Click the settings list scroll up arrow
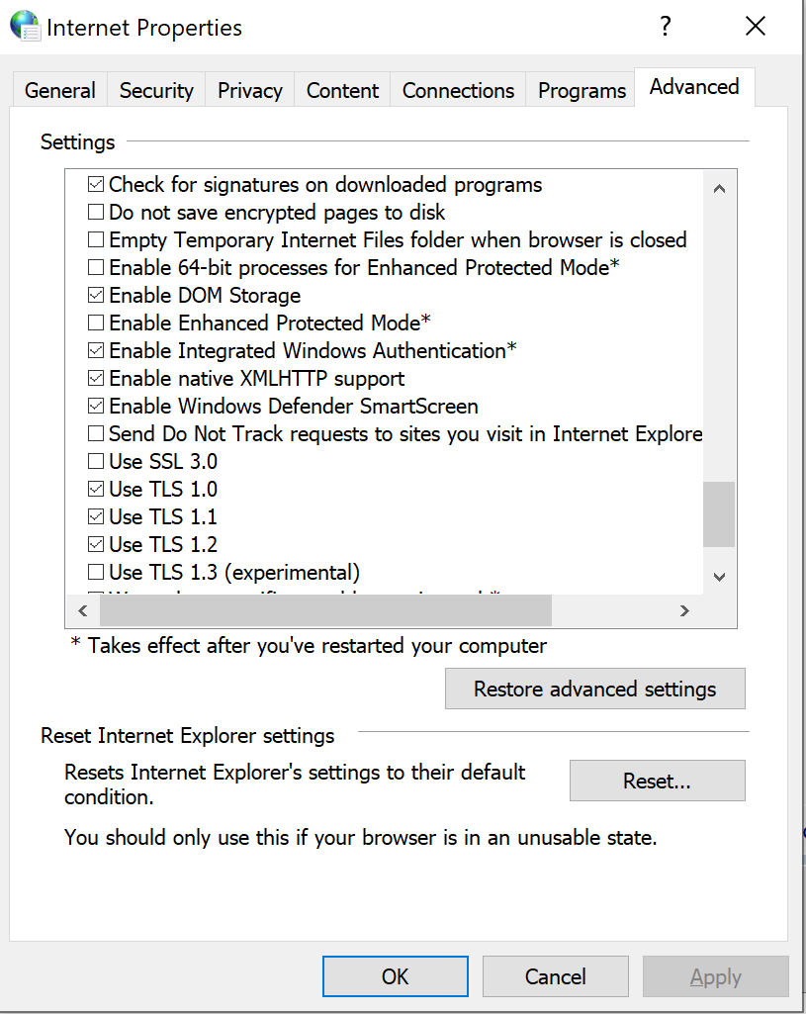Screen dimensions: 806x1014 [x=719, y=189]
